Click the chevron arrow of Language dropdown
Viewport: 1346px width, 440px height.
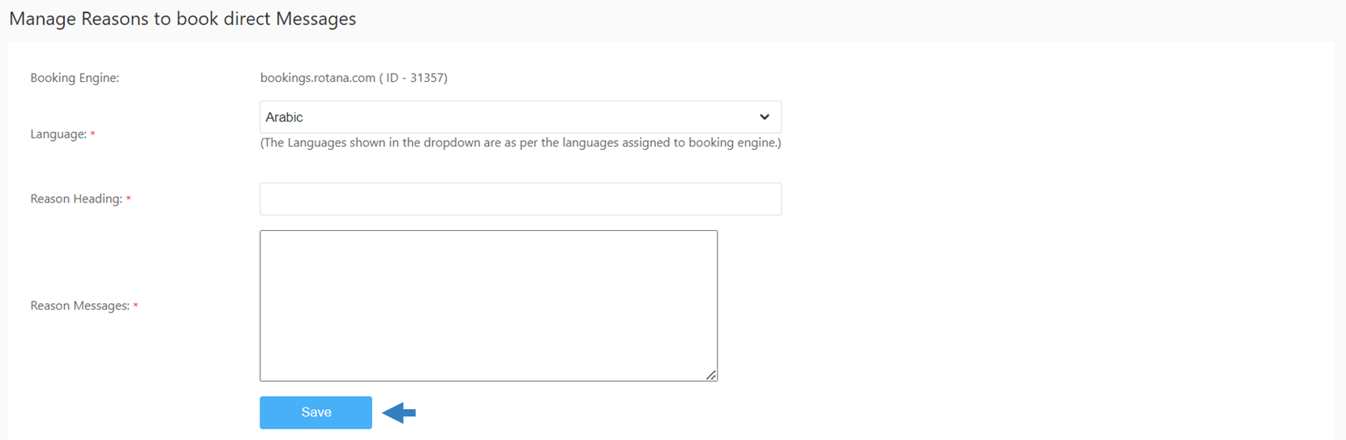point(764,117)
